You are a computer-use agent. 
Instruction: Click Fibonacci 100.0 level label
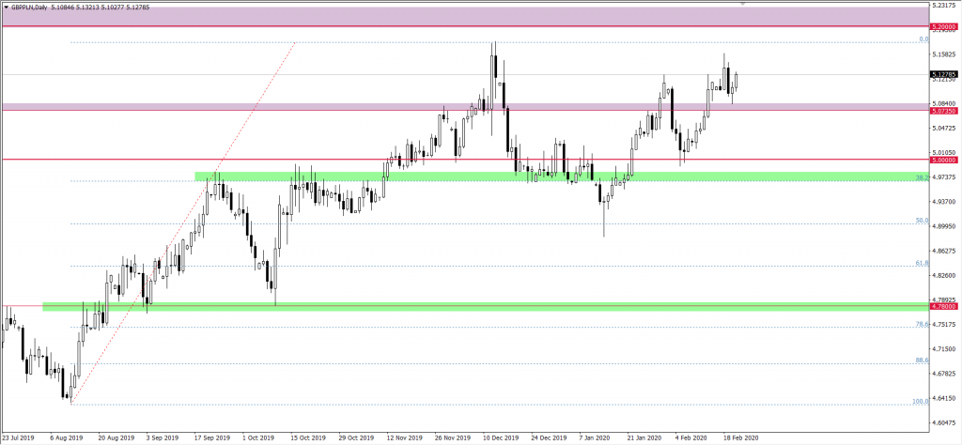click(x=921, y=402)
